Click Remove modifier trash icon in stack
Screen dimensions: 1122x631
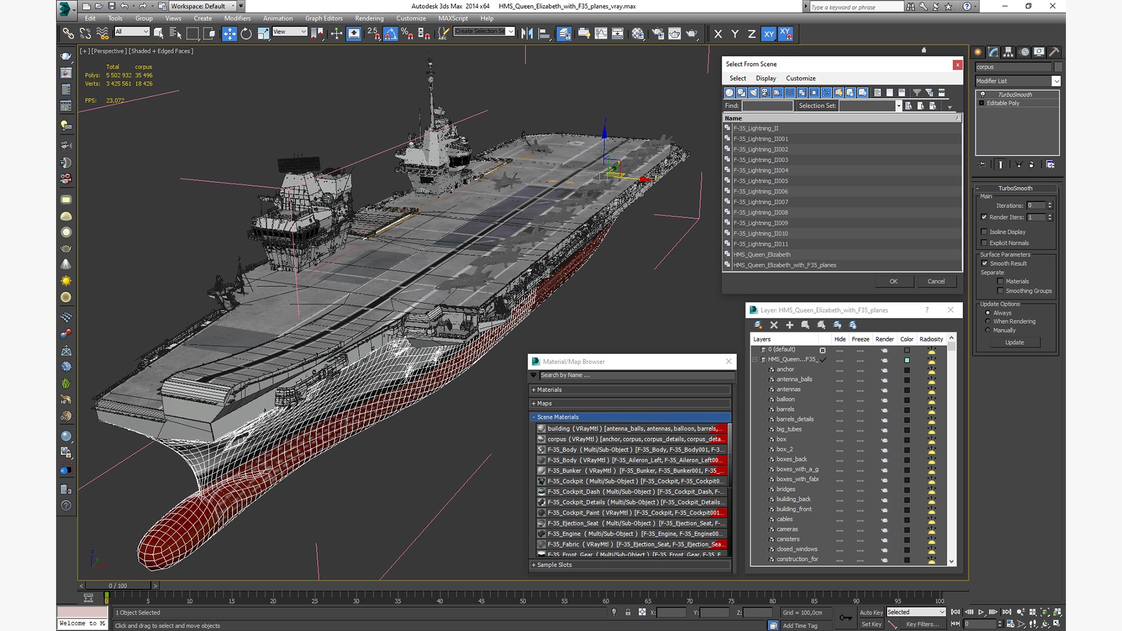tap(1031, 165)
